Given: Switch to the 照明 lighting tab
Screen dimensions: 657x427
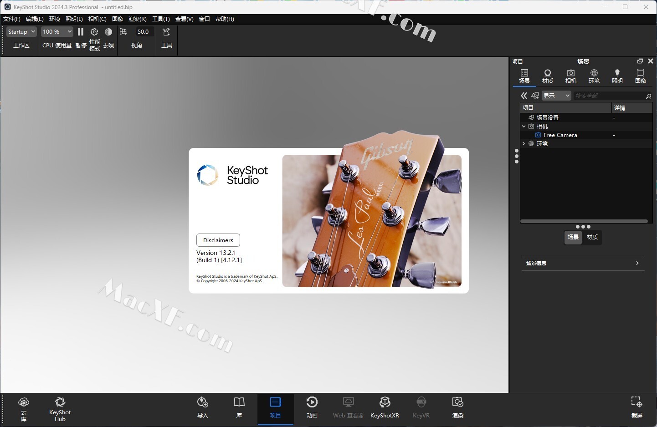Looking at the screenshot, I should (617, 76).
